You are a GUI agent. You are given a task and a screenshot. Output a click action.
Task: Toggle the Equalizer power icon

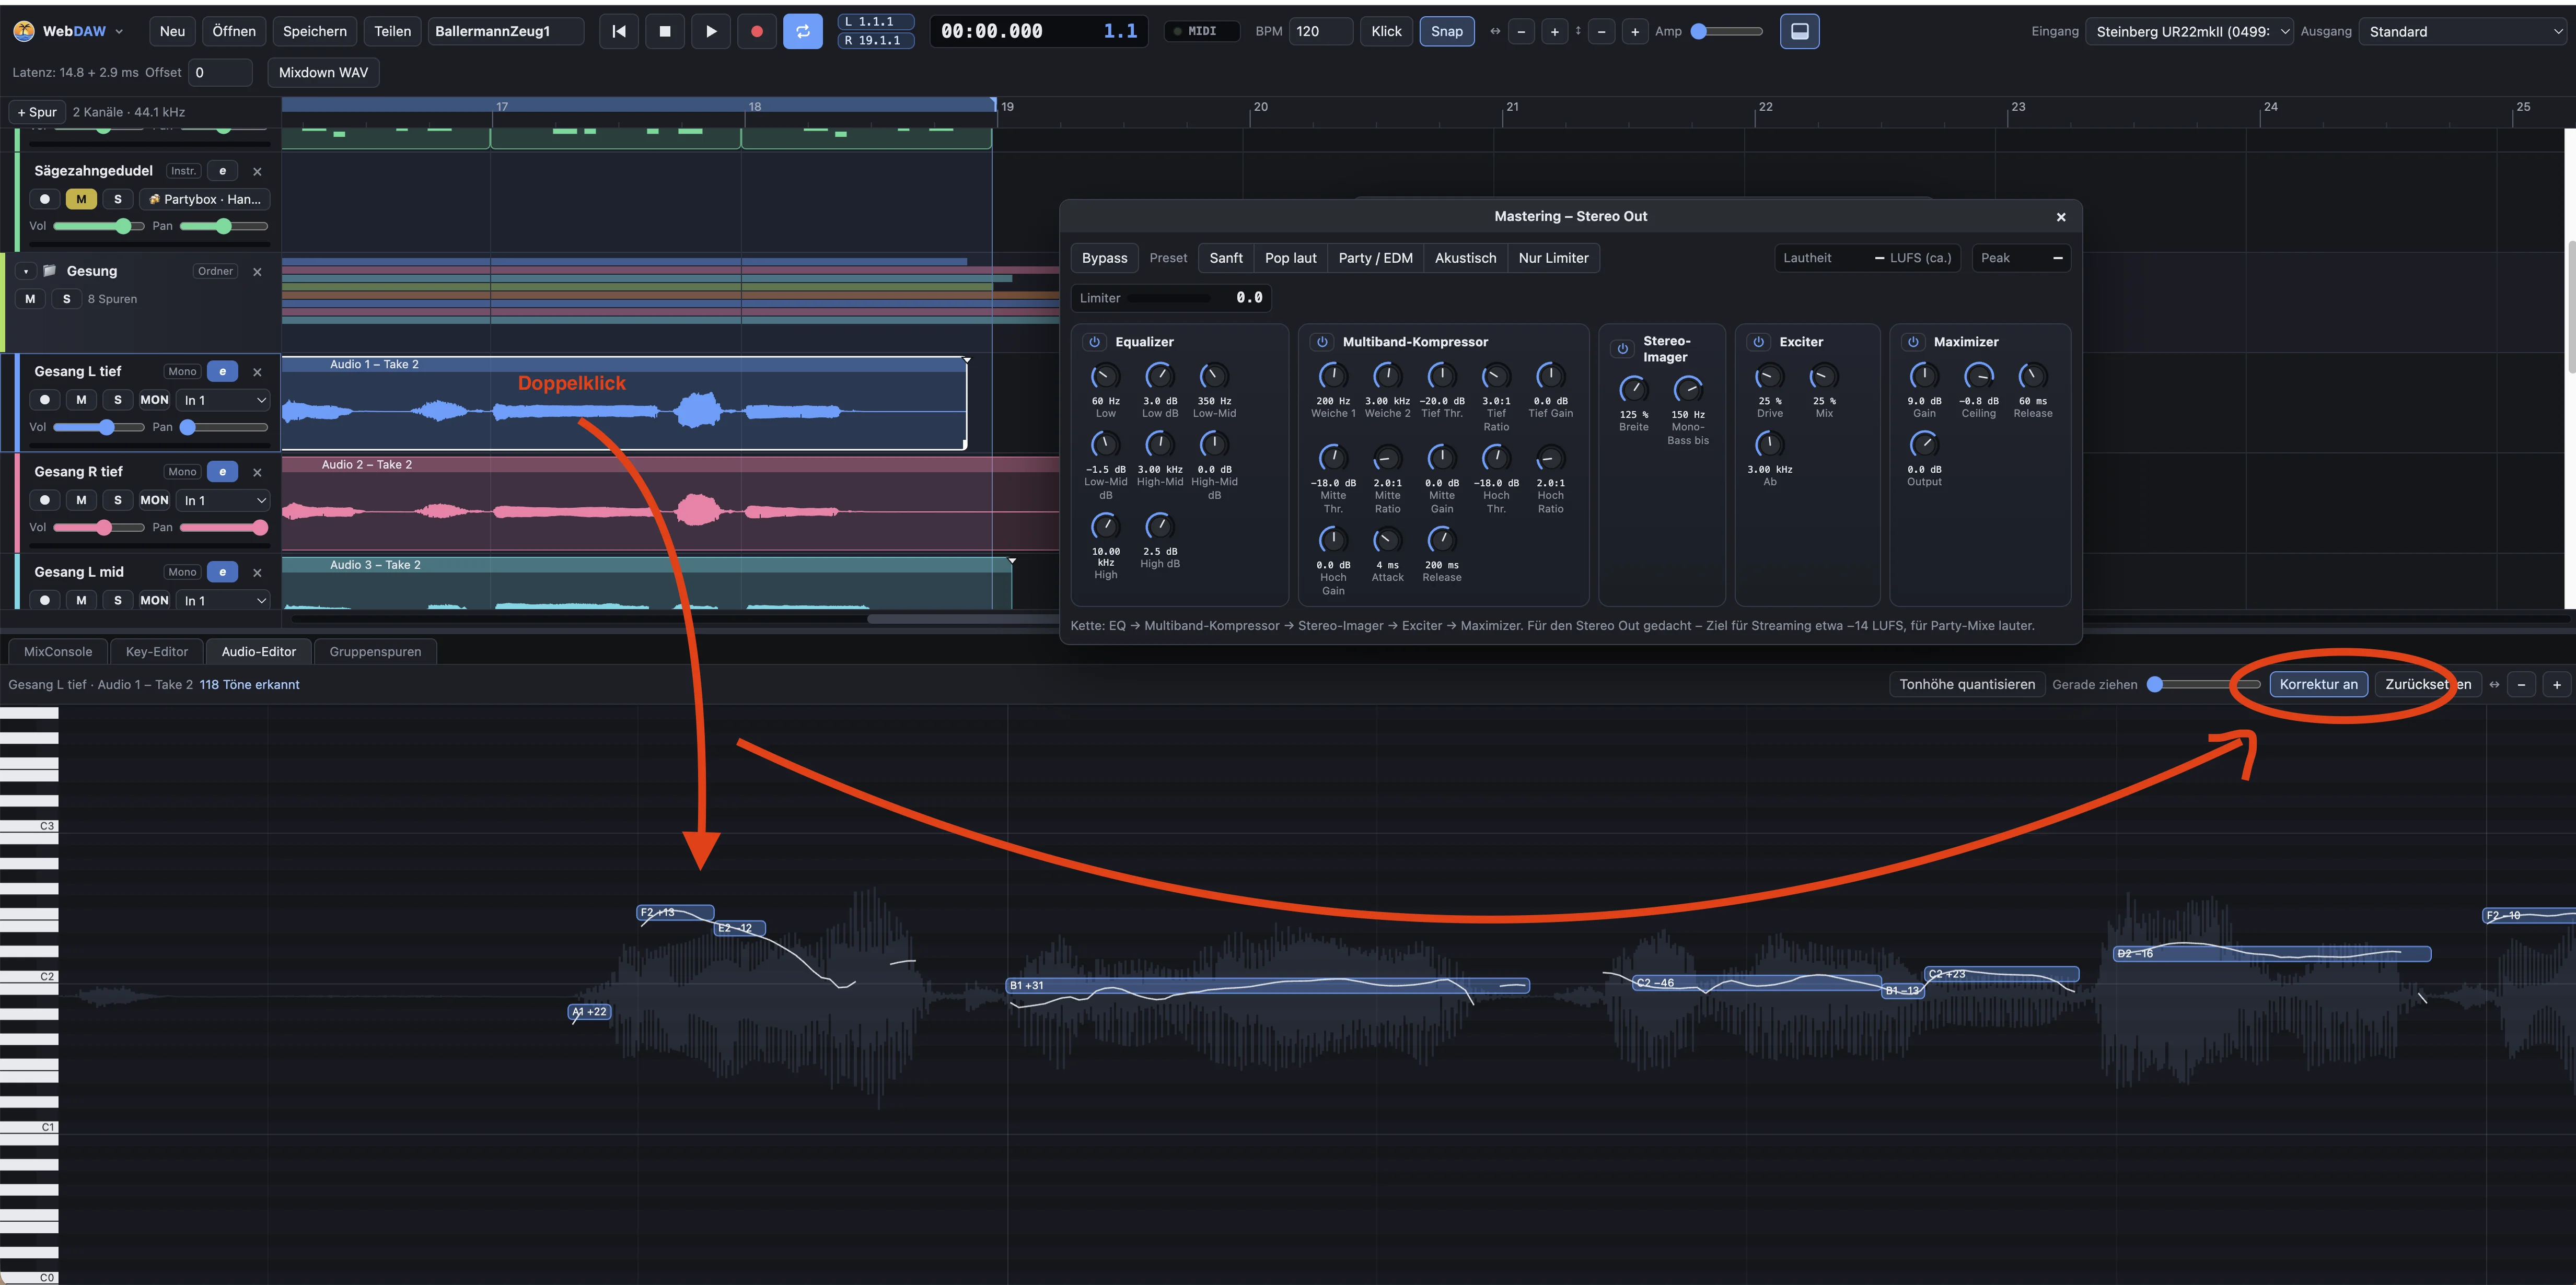(1095, 342)
